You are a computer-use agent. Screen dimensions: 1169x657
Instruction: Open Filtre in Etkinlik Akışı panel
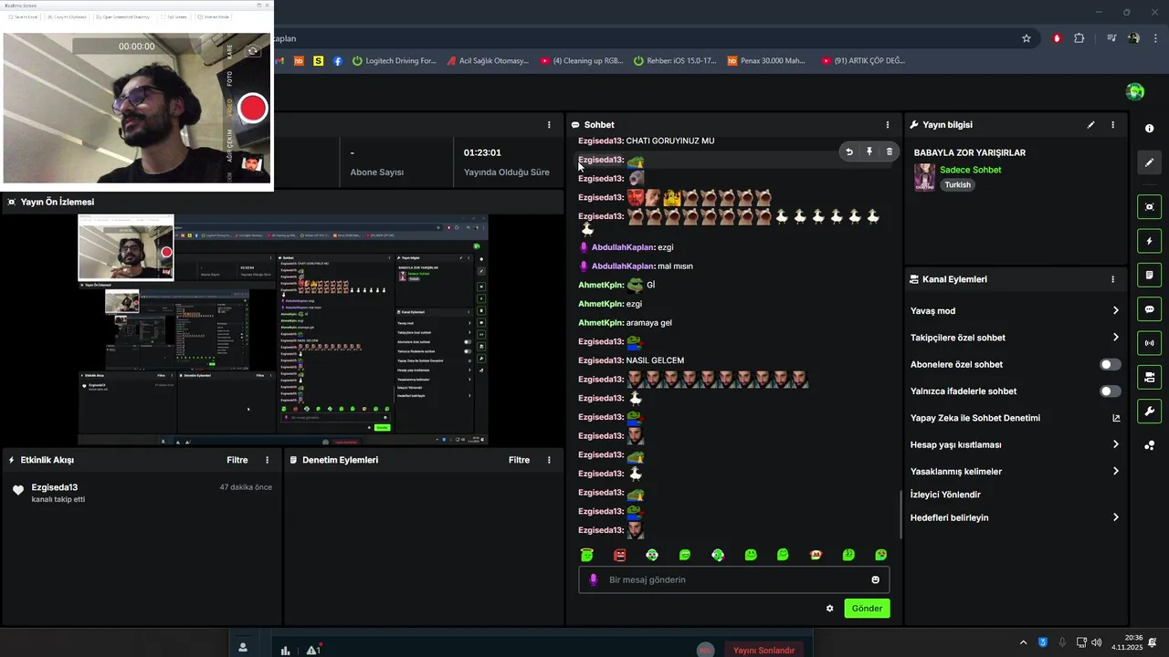(237, 460)
